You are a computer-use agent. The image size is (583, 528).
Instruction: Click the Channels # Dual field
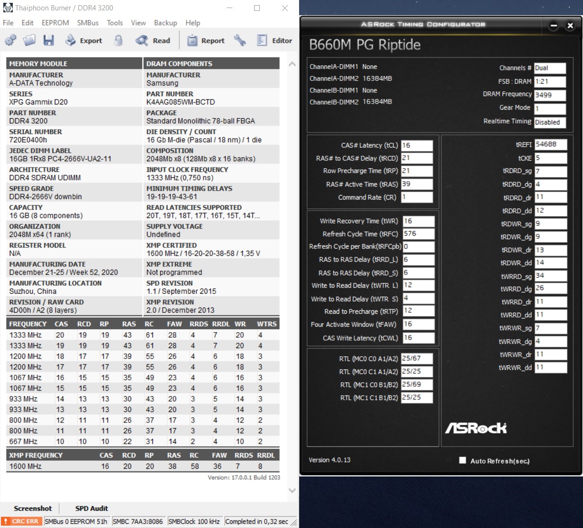[550, 68]
